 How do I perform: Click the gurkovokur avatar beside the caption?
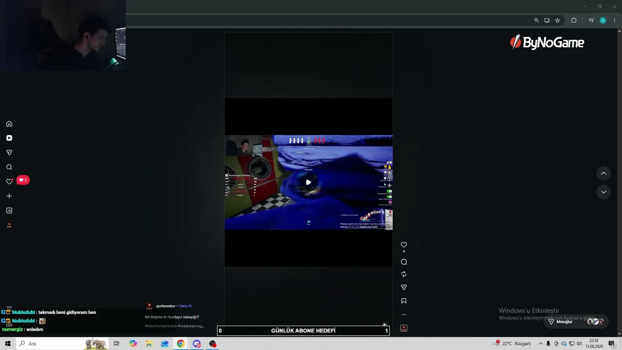pyautogui.click(x=149, y=306)
